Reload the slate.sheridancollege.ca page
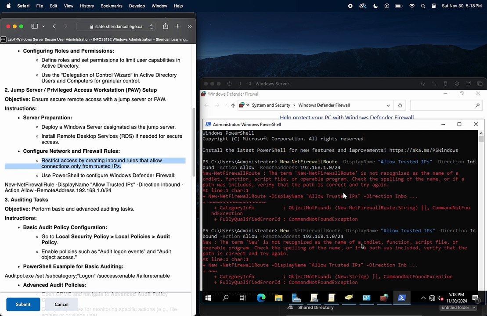The image size is (487, 316). 151,27
